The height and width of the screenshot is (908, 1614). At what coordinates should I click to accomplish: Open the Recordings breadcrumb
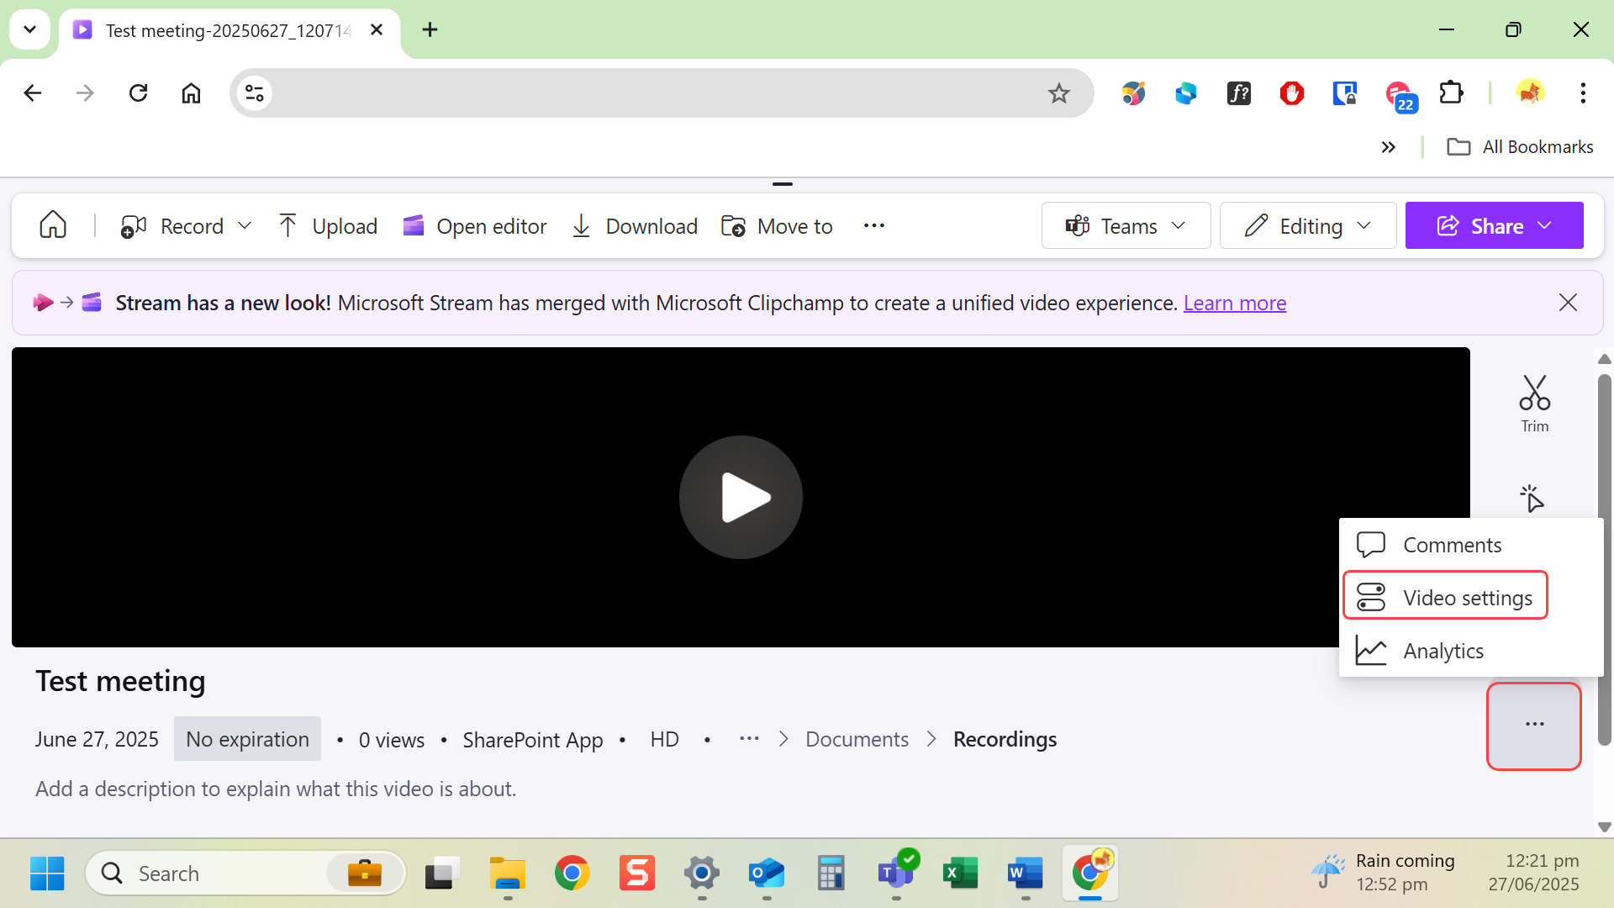1005,739
